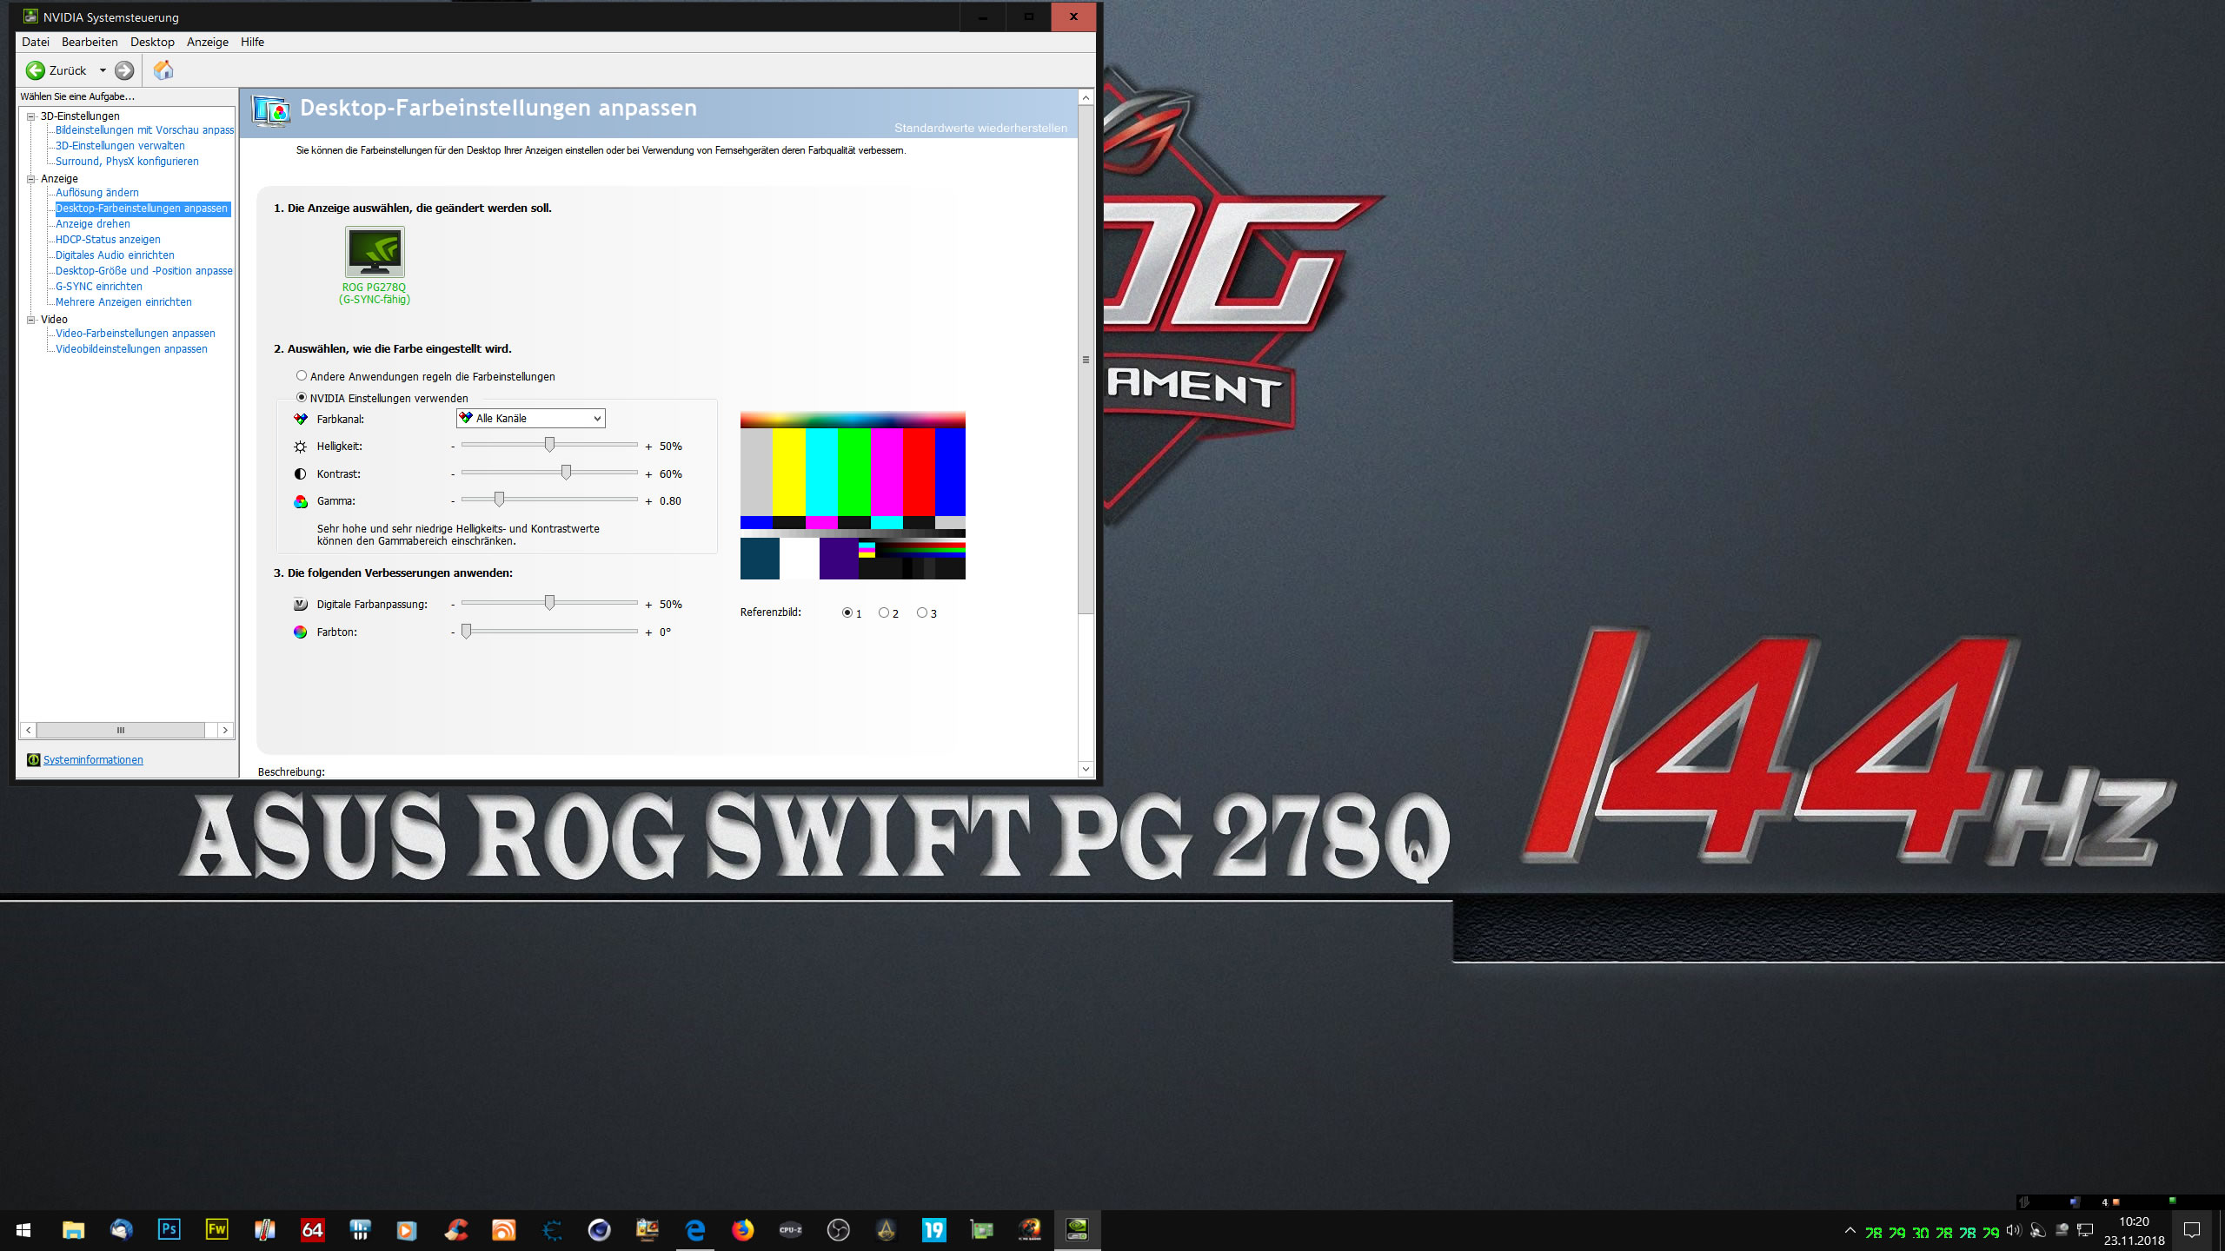Open 'Digitales Audio einrichten' task
This screenshot has height=1251, width=2225.
pos(115,255)
